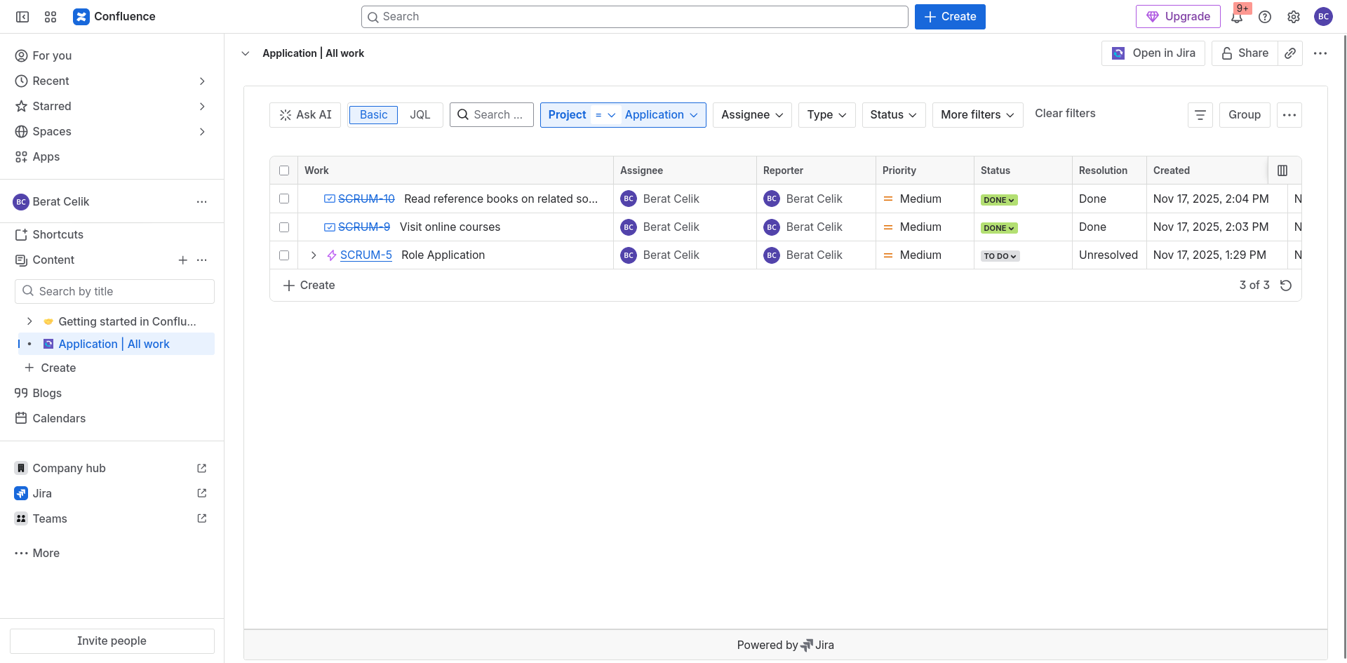Click the top Confluence search field
Screen dimensions: 1347x663
pos(634,17)
